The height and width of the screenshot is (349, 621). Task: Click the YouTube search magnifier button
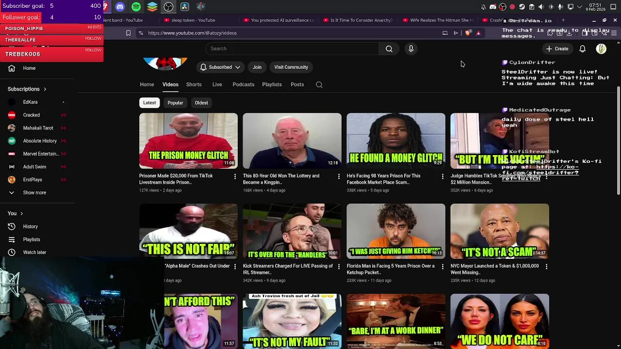click(x=389, y=48)
